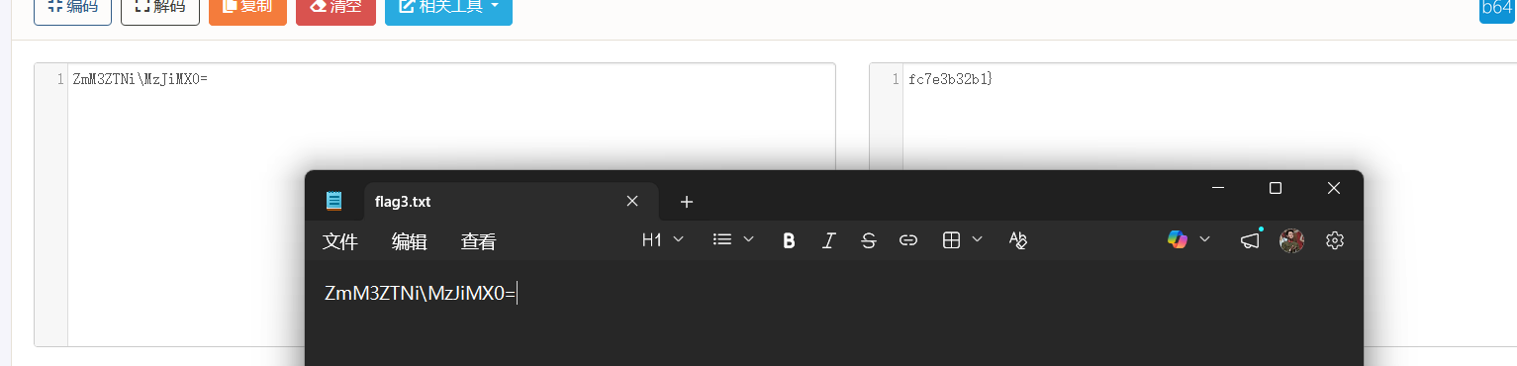This screenshot has width=1517, height=366.
Task: Expand the list style dropdown
Action: (x=733, y=240)
